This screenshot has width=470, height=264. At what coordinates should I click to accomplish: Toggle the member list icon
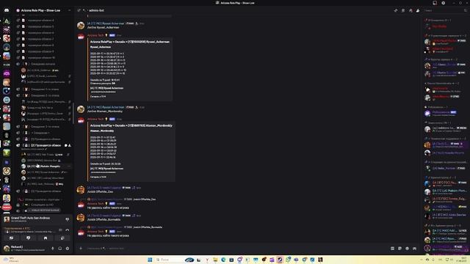click(x=418, y=10)
